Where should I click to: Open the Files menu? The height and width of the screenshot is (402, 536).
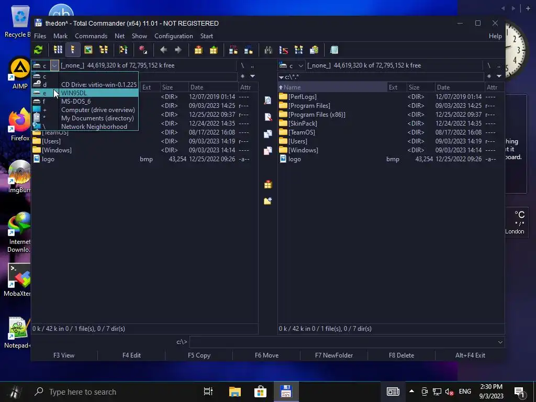tap(40, 36)
